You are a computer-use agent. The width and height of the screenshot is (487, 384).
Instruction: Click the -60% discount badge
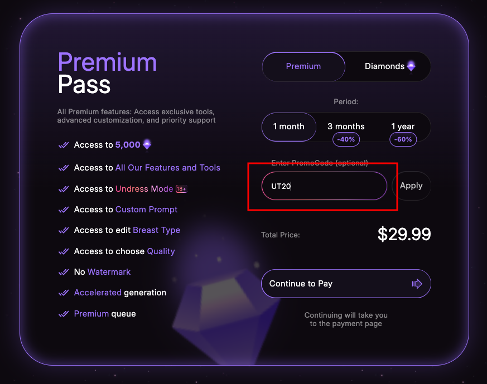click(x=403, y=139)
